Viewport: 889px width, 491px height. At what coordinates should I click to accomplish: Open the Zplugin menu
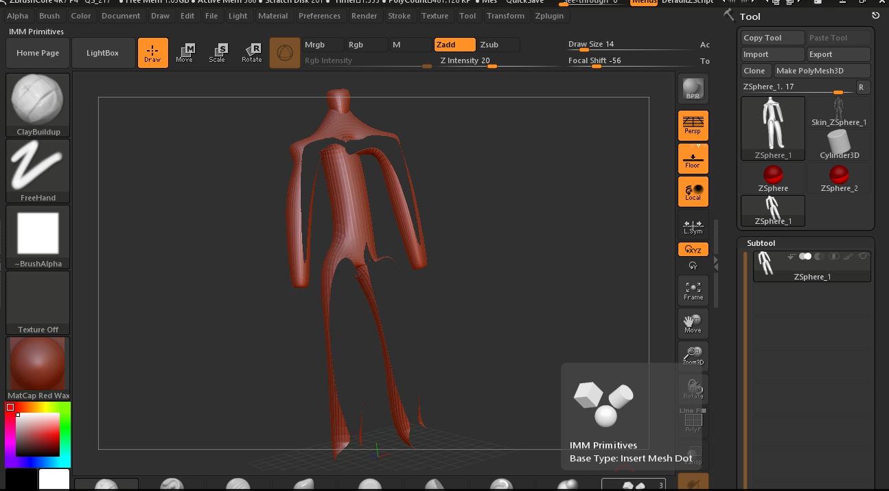[x=549, y=16]
